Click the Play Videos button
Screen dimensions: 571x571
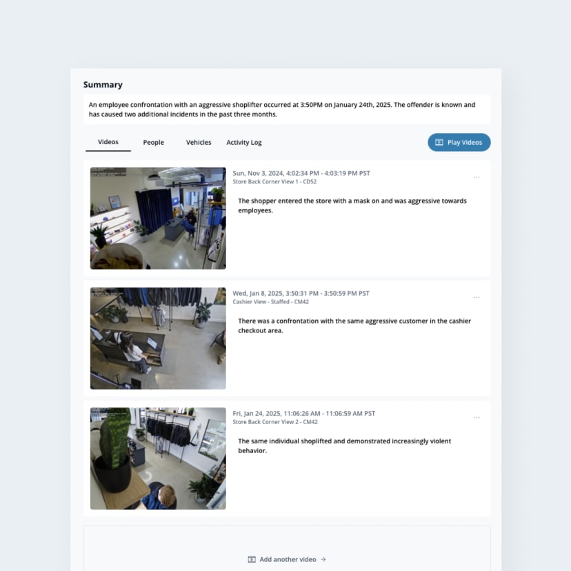click(459, 142)
